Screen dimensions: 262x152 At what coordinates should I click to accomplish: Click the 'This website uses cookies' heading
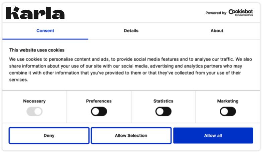click(x=37, y=50)
